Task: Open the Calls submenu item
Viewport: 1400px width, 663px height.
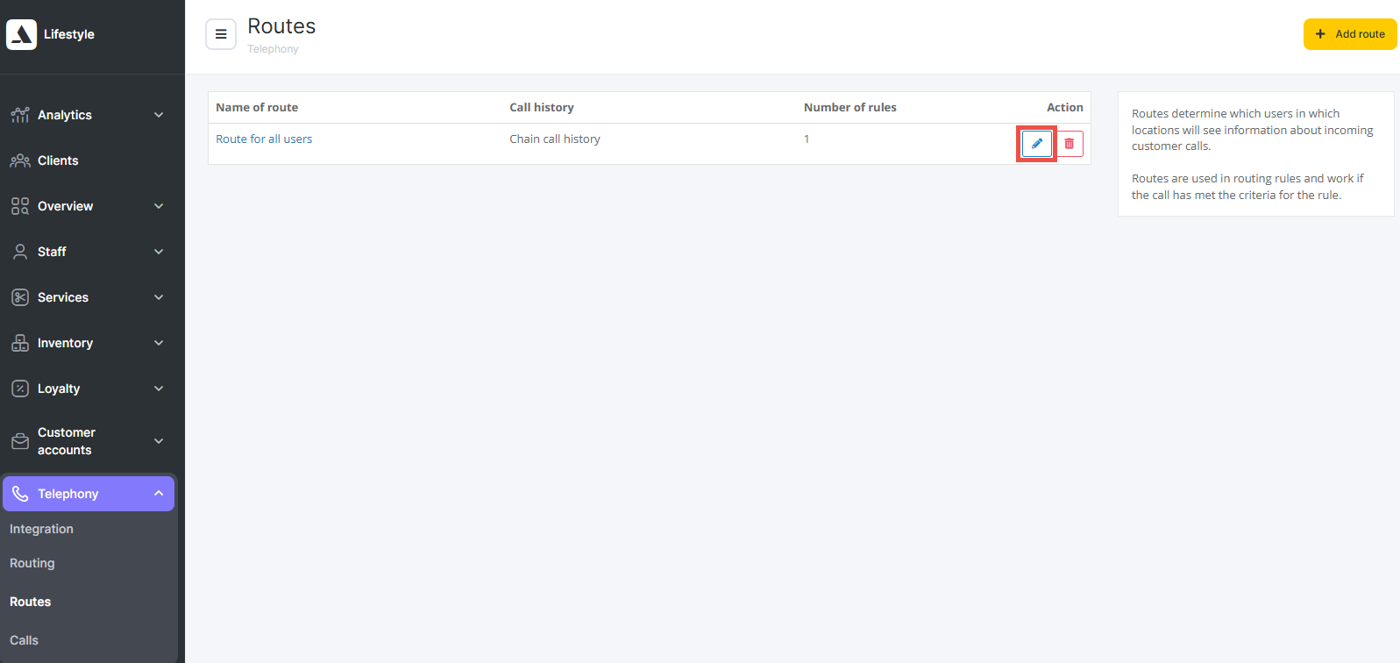Action: coord(24,640)
